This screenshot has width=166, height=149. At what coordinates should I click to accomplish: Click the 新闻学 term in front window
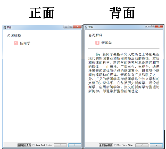tap(25, 43)
